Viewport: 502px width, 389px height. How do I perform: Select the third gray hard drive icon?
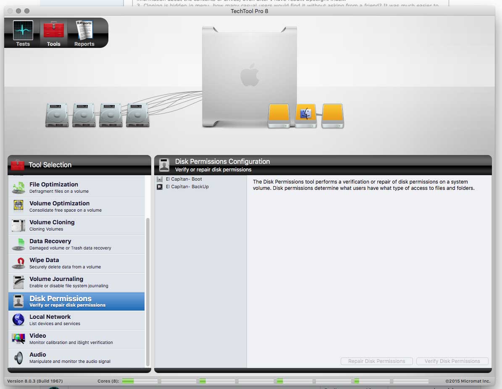point(111,115)
